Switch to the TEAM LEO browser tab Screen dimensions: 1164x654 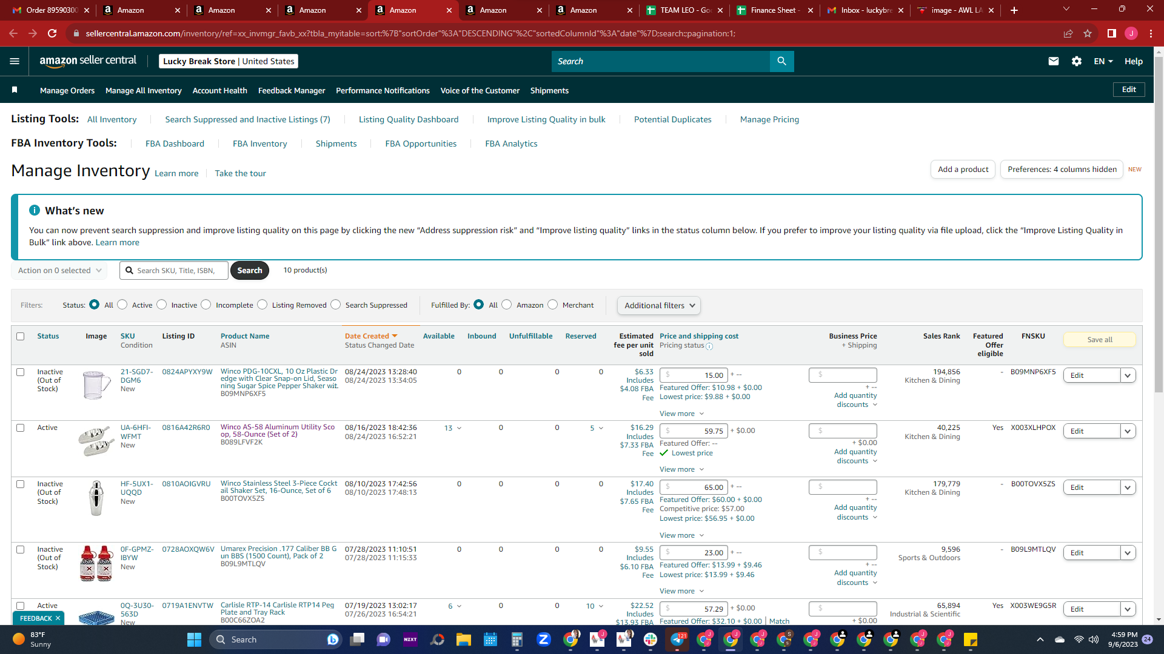[x=684, y=10]
